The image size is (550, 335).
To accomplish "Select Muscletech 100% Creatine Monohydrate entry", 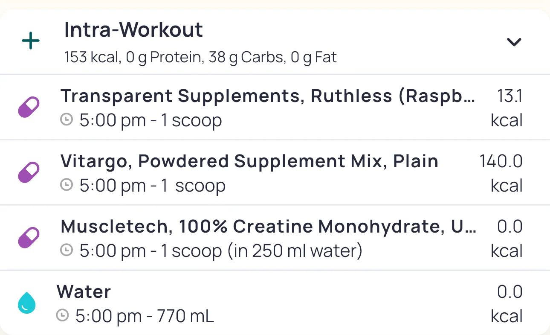I will click(x=269, y=227).
